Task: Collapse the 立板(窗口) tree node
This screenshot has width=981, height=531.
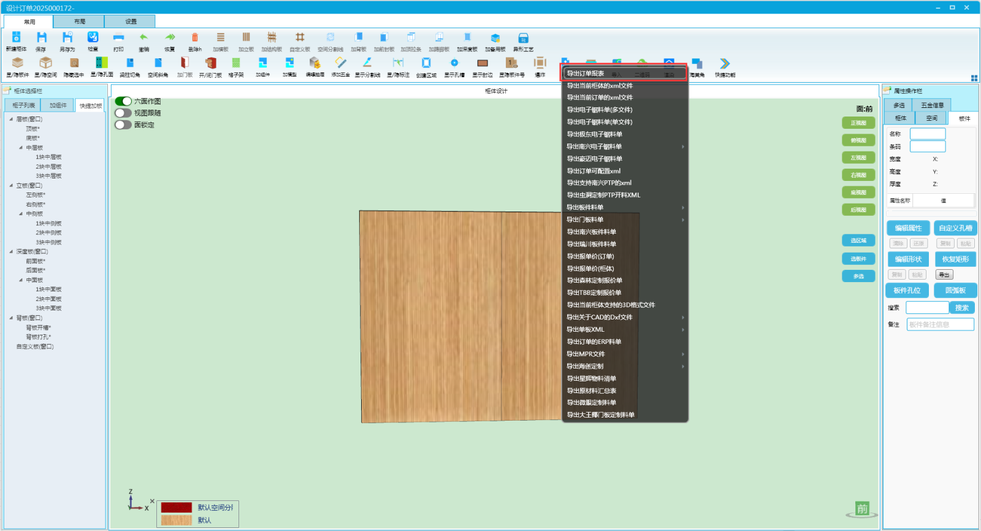Action: coord(11,185)
